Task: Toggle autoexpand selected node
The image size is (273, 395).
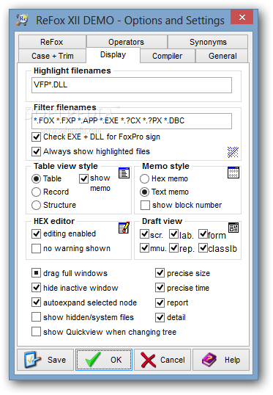Action: click(x=36, y=302)
